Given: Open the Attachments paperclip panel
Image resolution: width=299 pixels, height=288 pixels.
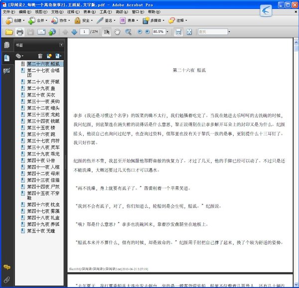Looking at the screenshot, I should pyautogui.click(x=7, y=280).
